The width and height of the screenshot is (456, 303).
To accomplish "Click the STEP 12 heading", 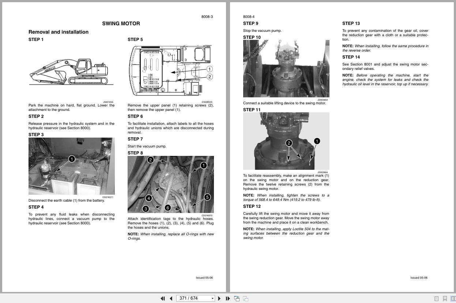I will click(252, 206).
